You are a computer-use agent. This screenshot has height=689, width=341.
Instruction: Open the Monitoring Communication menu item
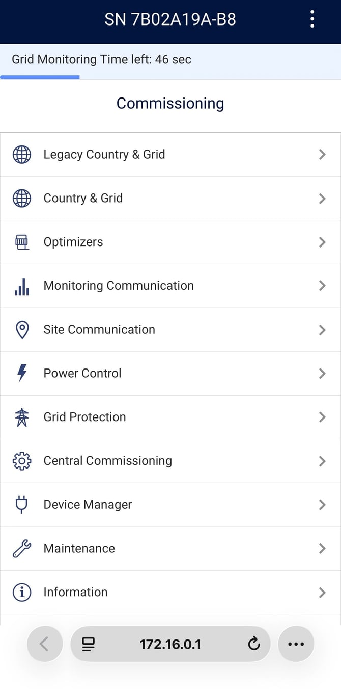[119, 286]
